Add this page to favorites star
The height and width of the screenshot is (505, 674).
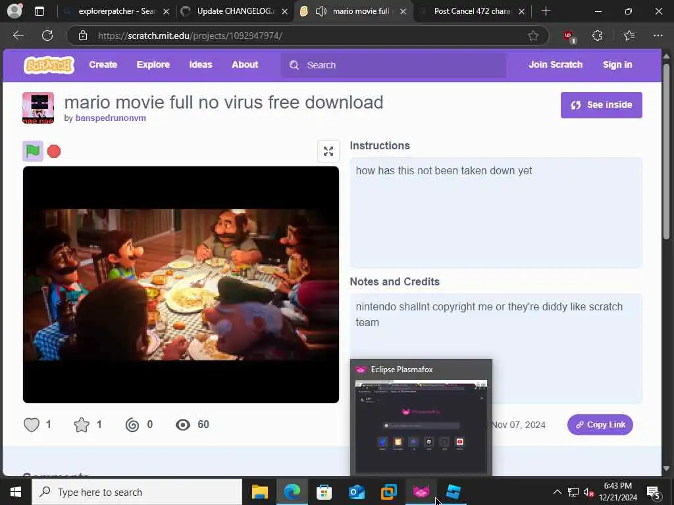tap(533, 36)
